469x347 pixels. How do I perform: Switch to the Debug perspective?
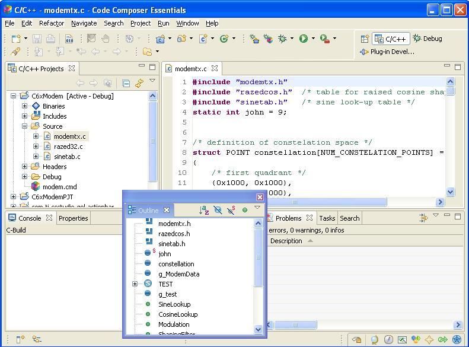click(x=427, y=39)
